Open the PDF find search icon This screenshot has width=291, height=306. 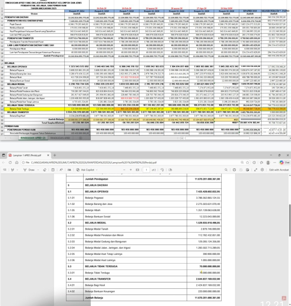226,170
